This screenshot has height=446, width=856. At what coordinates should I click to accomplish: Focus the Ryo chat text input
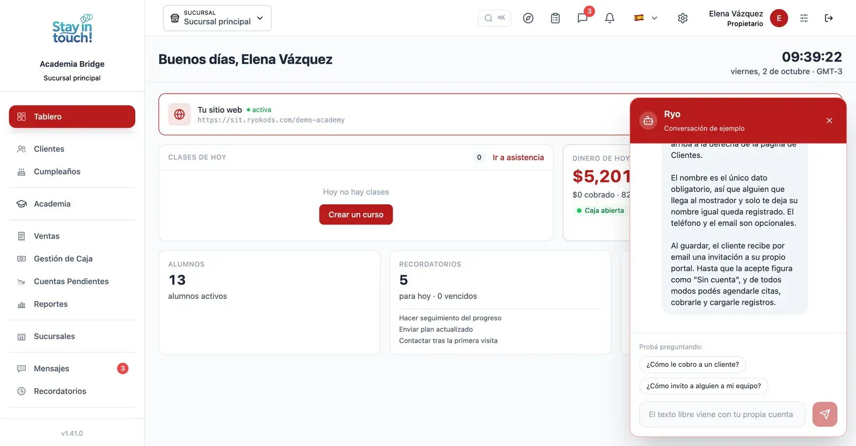point(722,414)
